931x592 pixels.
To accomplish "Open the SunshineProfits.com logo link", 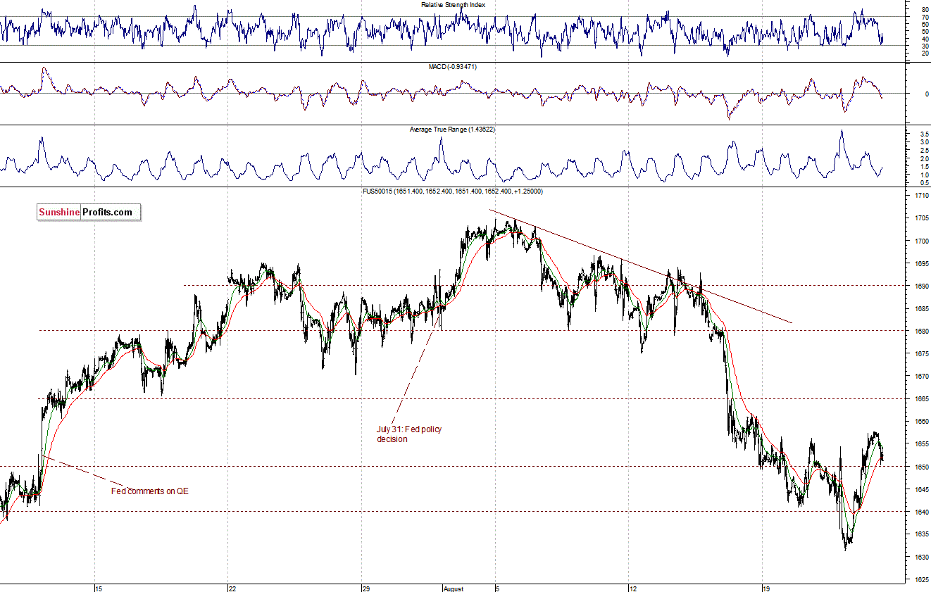I will point(89,212).
